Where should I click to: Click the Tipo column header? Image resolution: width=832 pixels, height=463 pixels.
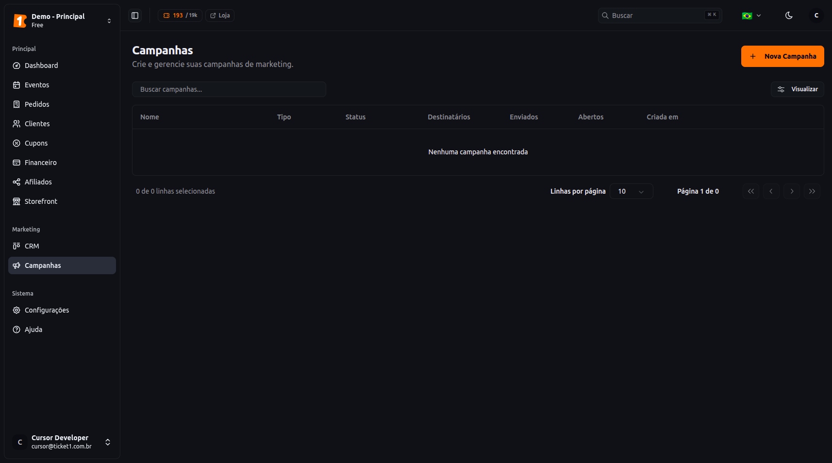pyautogui.click(x=284, y=117)
